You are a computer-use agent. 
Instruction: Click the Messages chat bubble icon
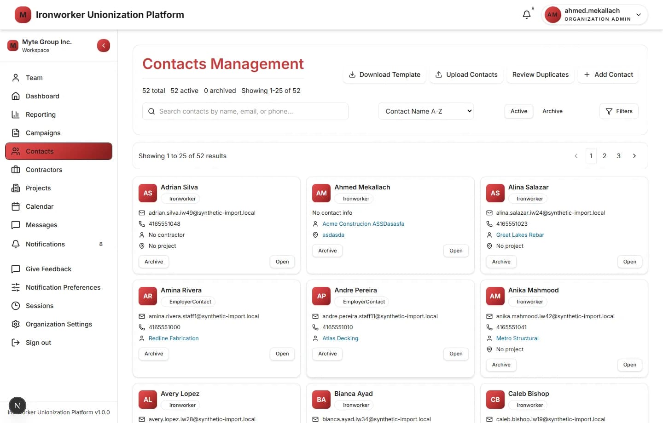pos(16,225)
